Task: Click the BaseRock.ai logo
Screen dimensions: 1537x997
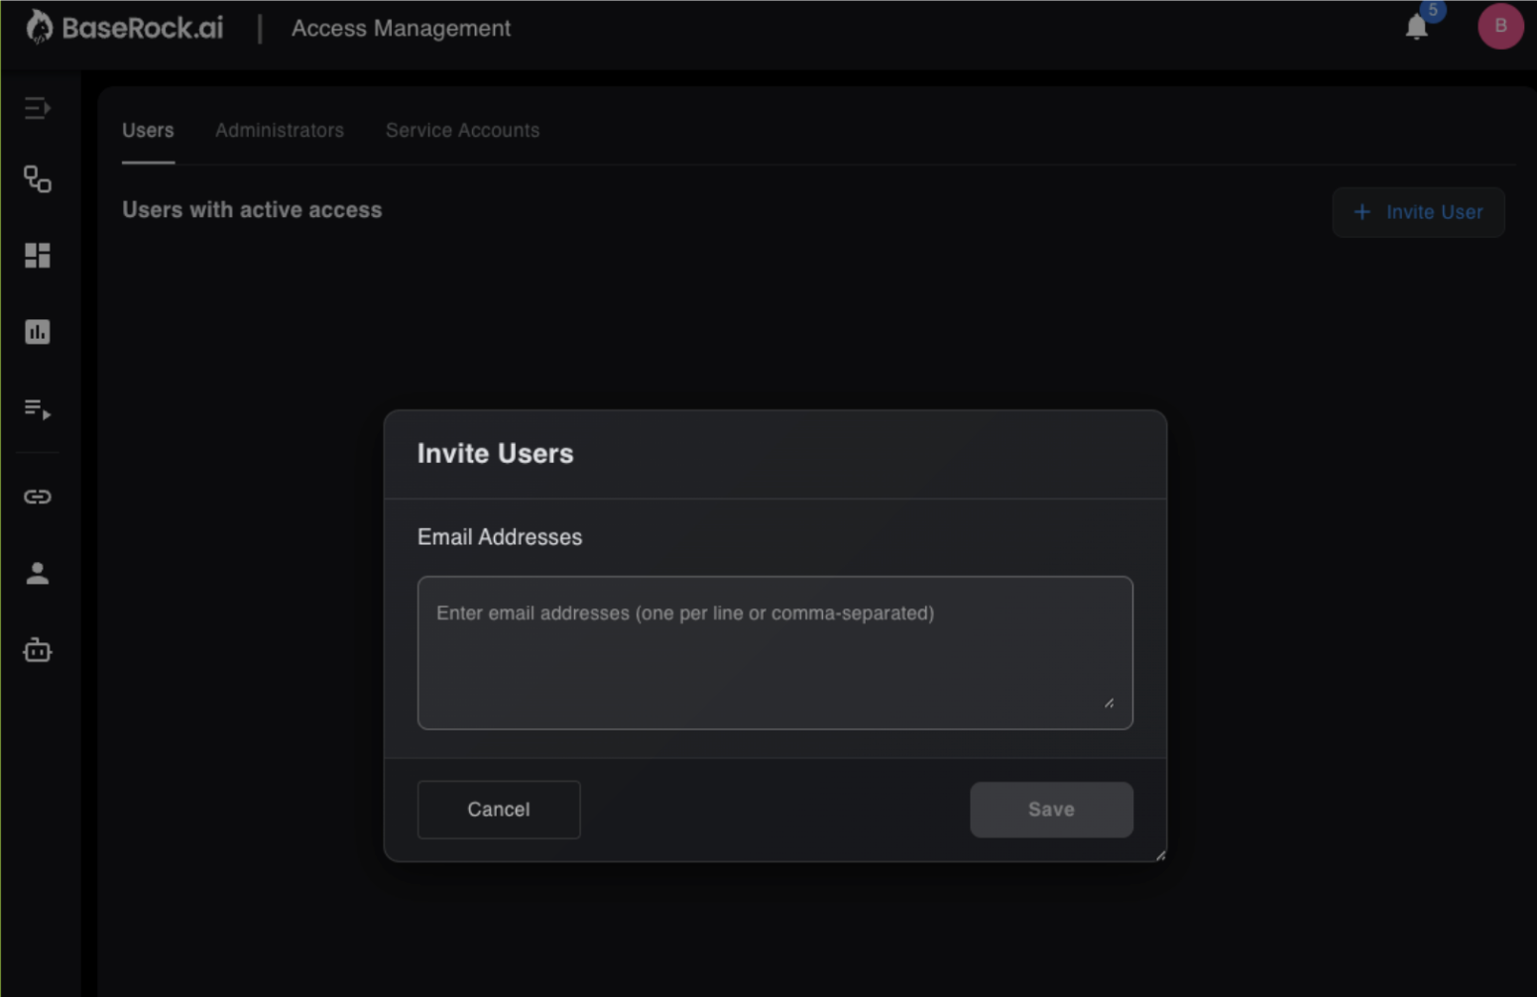Action: [x=125, y=28]
